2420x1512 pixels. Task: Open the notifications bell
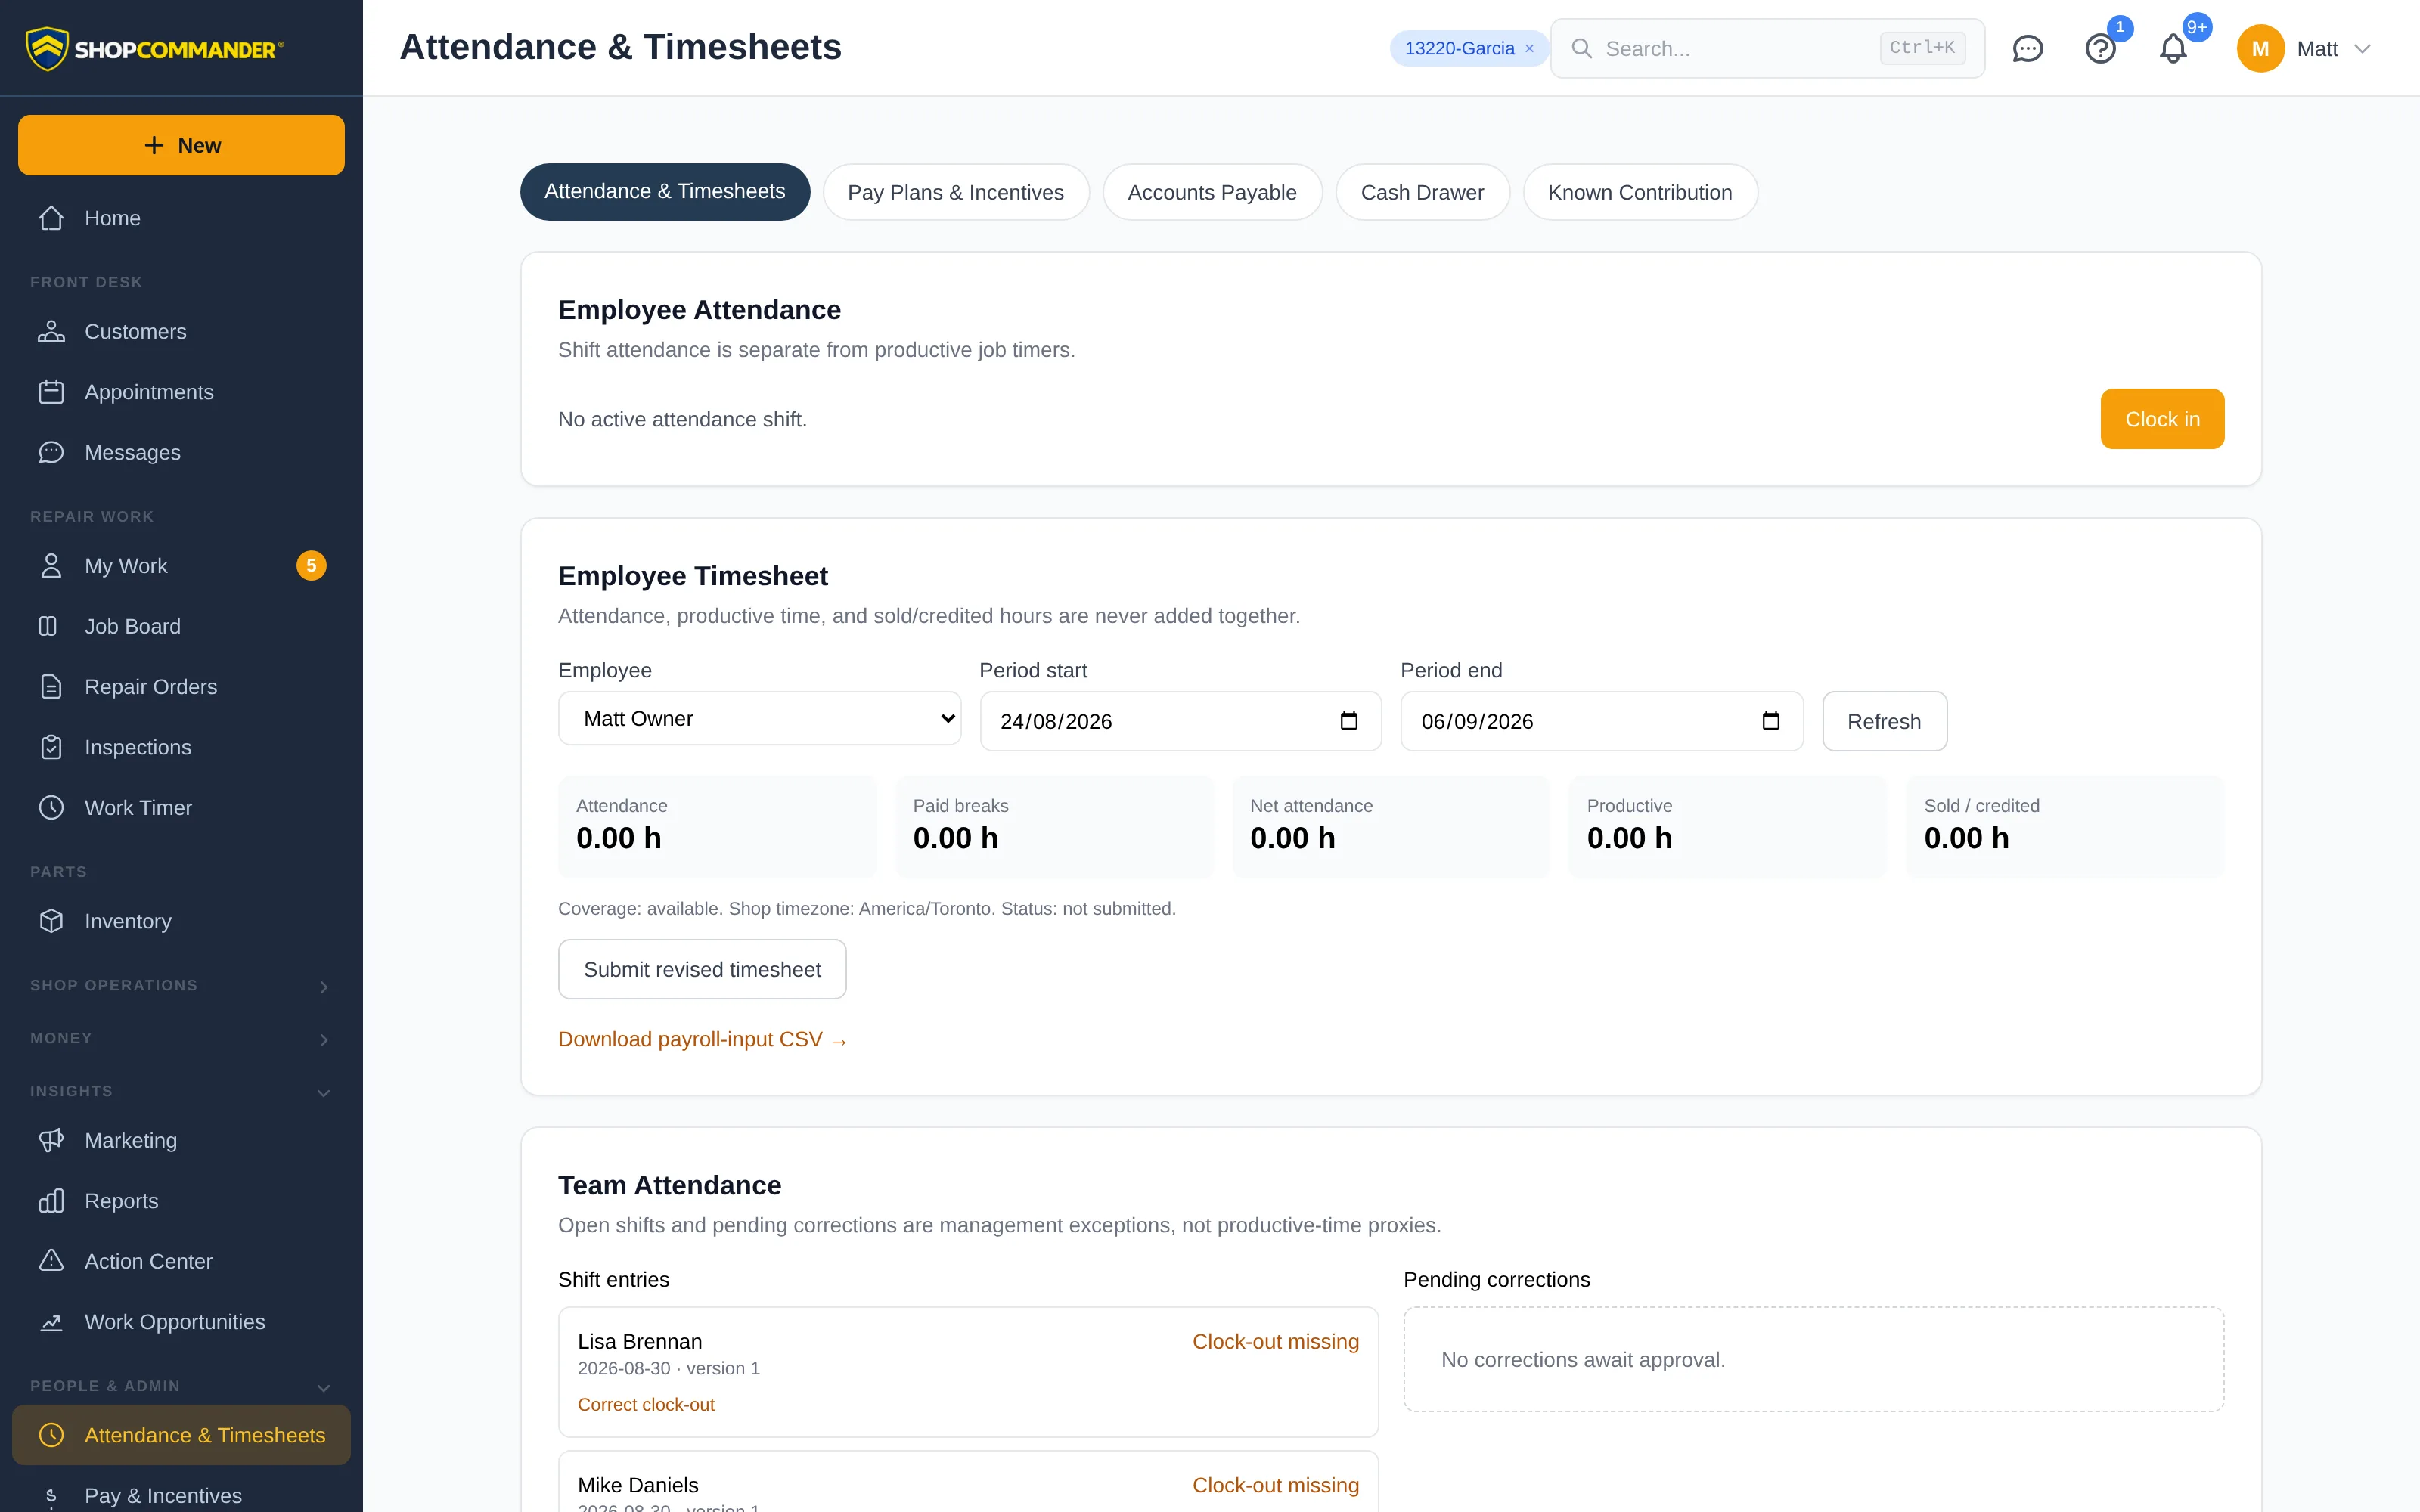pos(2173,48)
